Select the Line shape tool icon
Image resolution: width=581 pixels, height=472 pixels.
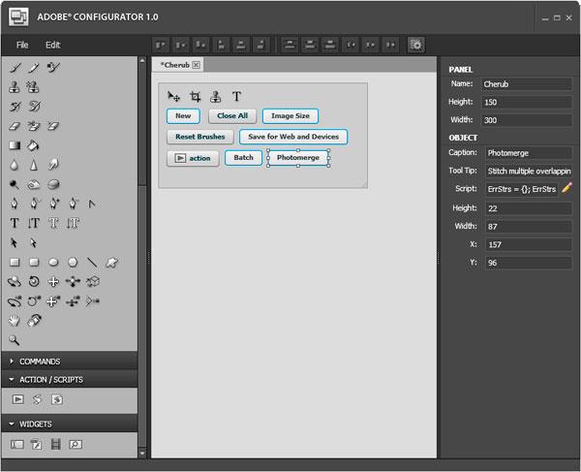(x=92, y=263)
